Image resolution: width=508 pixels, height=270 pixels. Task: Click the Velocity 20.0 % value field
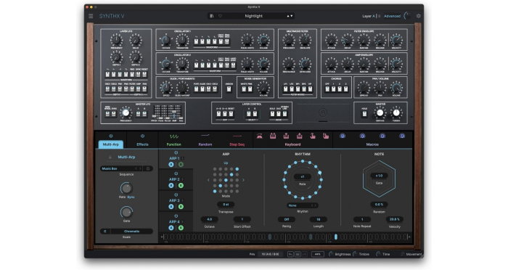coord(394,219)
